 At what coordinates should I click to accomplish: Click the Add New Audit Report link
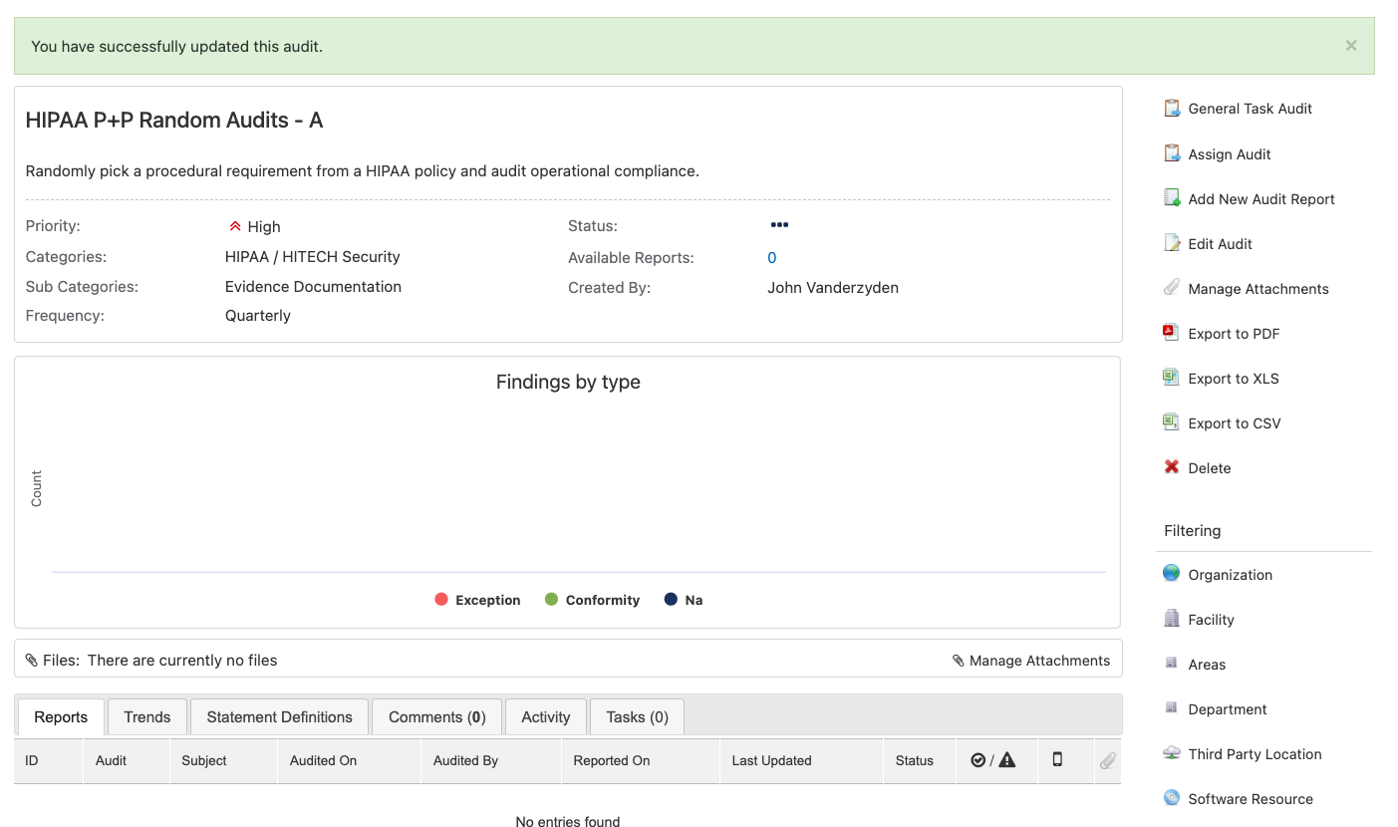1261,199
